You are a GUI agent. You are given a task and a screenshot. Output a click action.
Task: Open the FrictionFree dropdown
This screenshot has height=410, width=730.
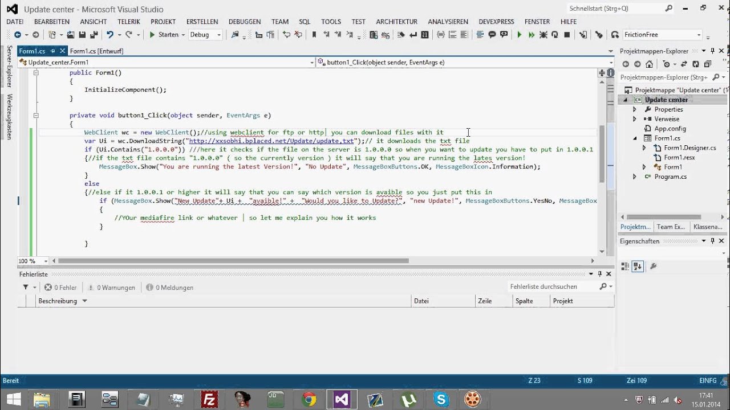pos(662,35)
